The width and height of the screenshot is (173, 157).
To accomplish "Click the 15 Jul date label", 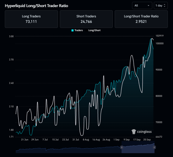I will (55, 140).
